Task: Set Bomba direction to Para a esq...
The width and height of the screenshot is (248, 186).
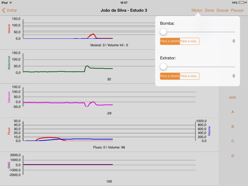Action: click(189, 41)
